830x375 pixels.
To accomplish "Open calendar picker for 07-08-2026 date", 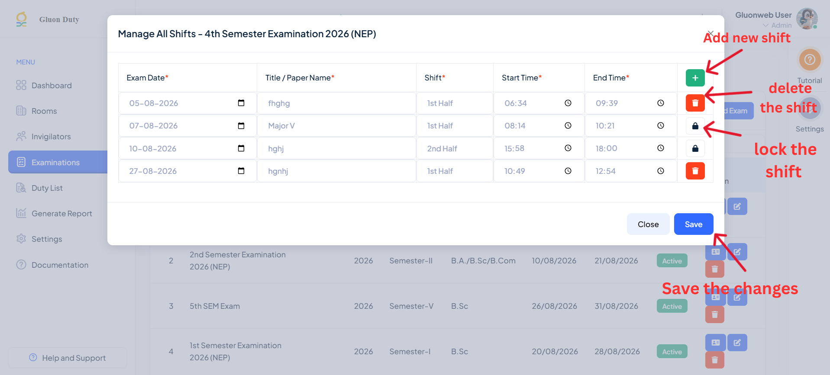I will coord(241,126).
